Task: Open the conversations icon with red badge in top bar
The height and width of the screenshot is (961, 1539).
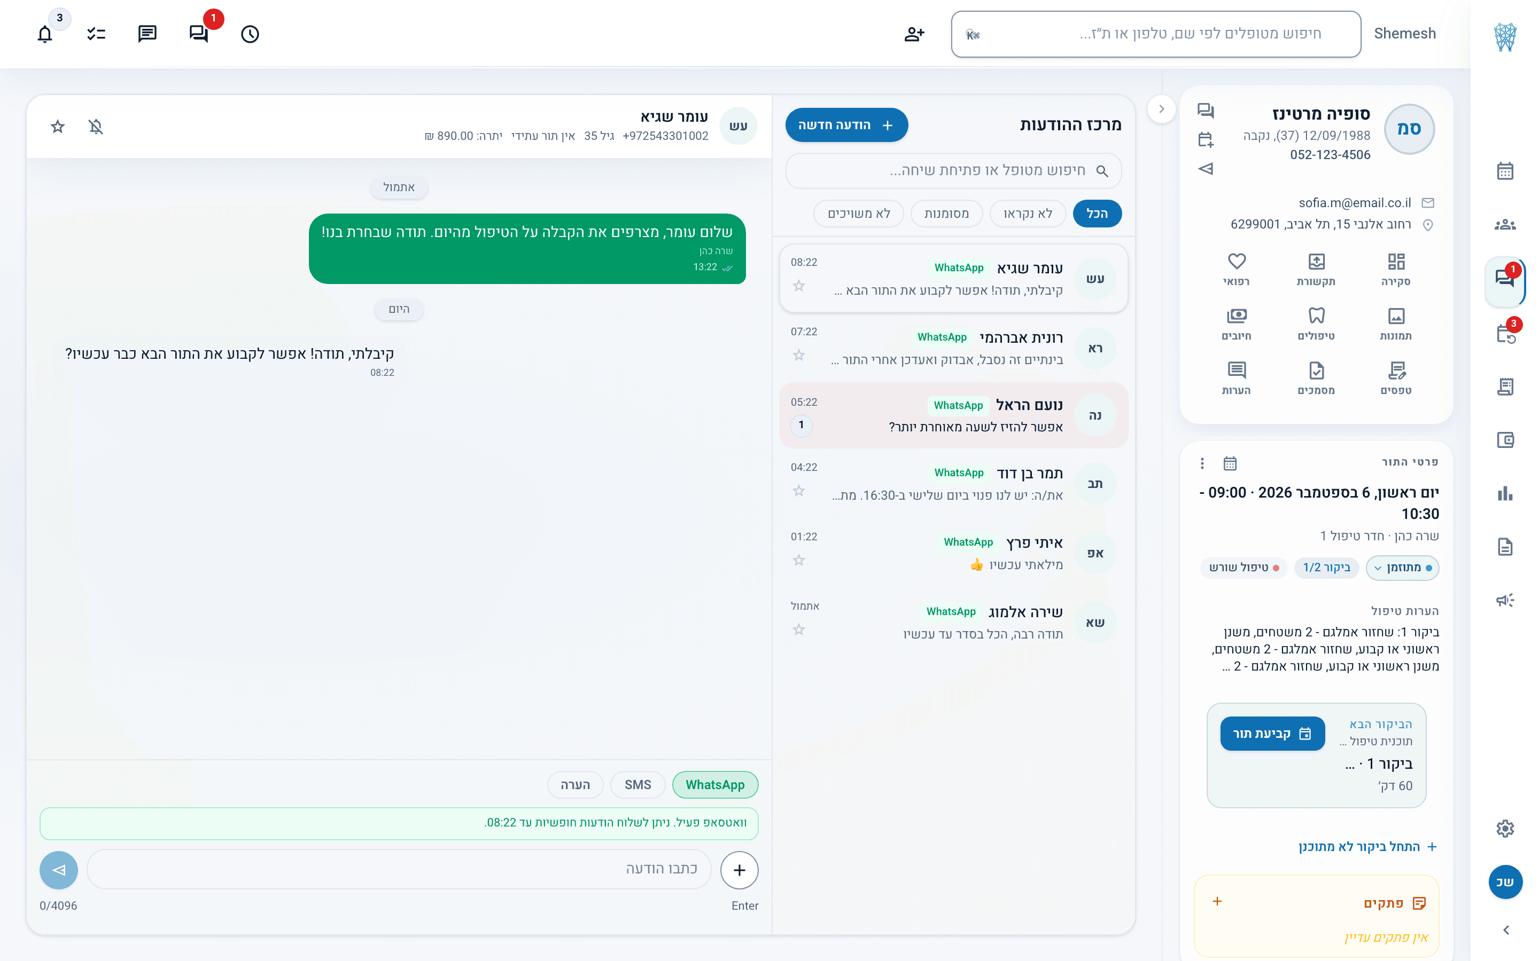Action: 198,34
